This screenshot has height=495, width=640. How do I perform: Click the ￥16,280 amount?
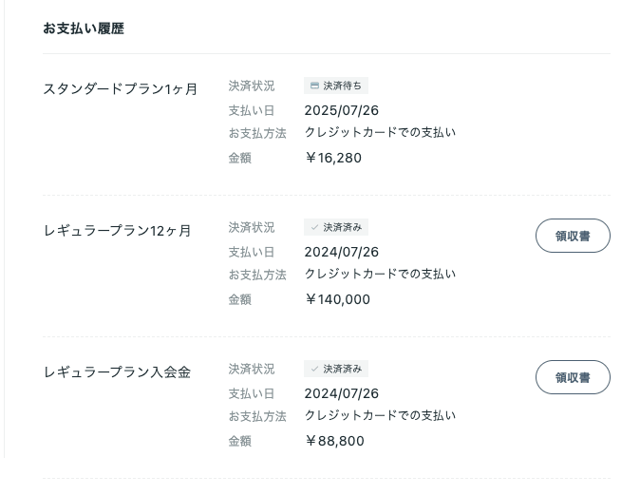point(332,158)
